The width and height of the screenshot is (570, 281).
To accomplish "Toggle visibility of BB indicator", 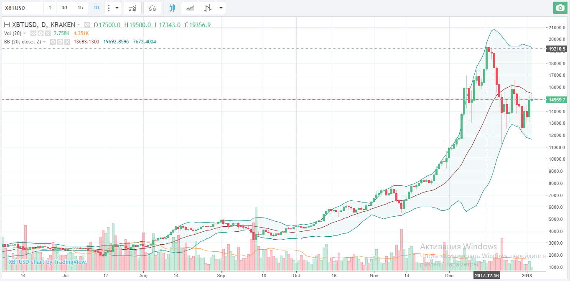I will (53, 42).
